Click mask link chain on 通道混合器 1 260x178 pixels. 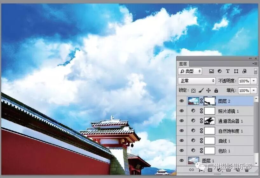[201, 121]
